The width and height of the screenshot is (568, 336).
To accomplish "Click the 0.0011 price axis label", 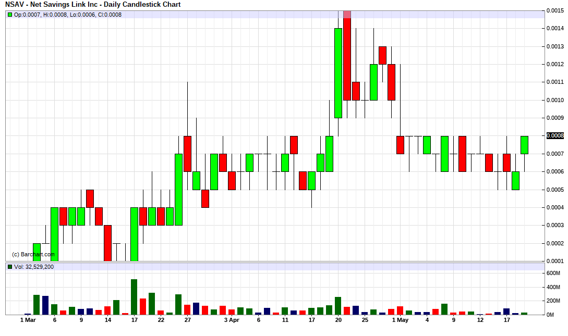I will point(555,82).
